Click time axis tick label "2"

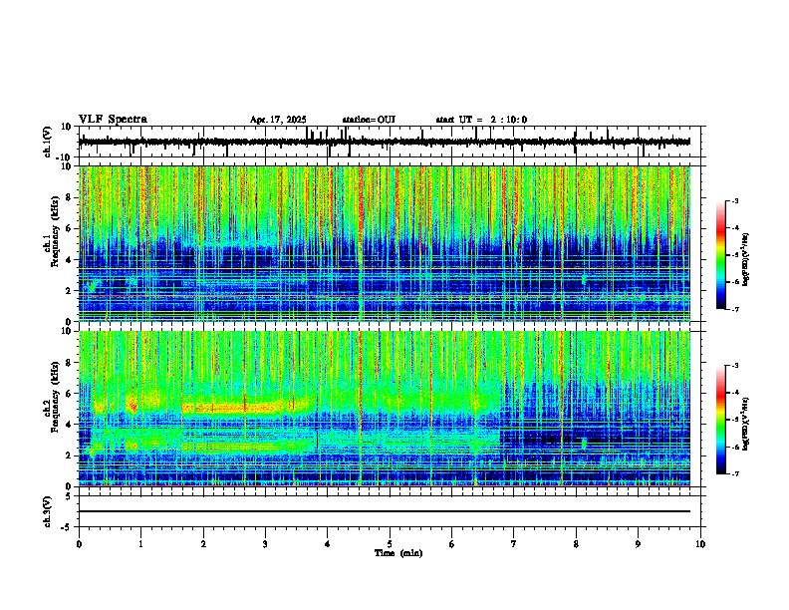coord(203,544)
